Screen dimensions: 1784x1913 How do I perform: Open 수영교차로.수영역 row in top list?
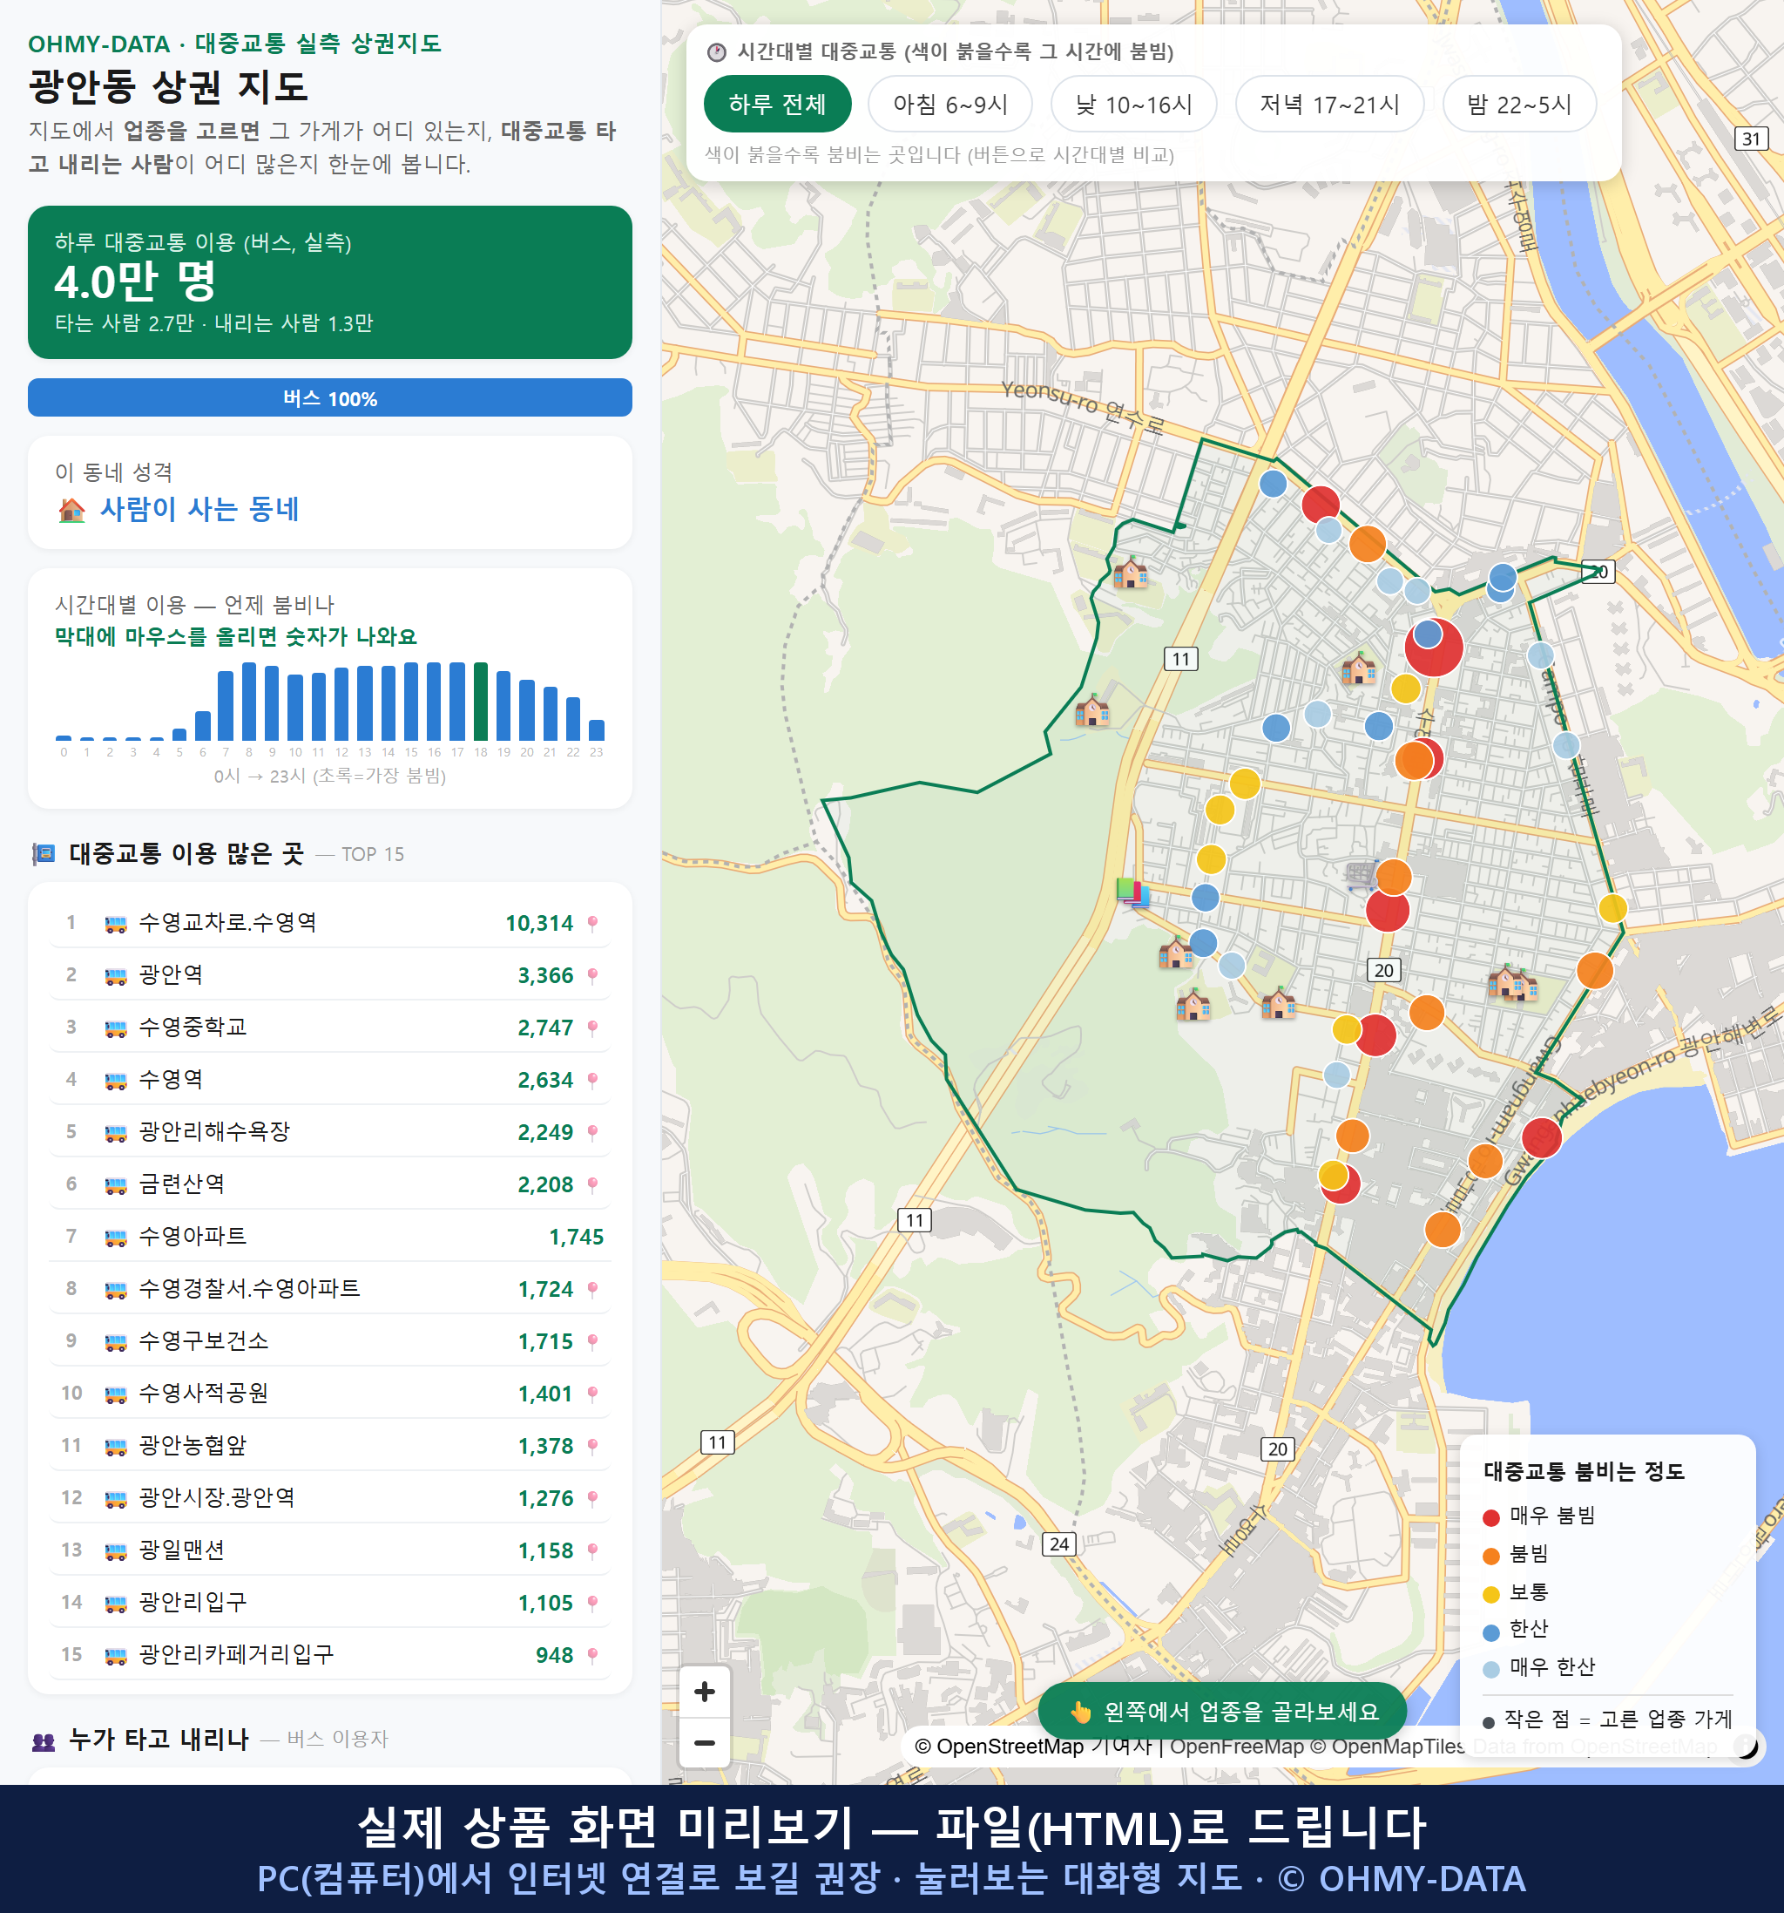tap(330, 923)
